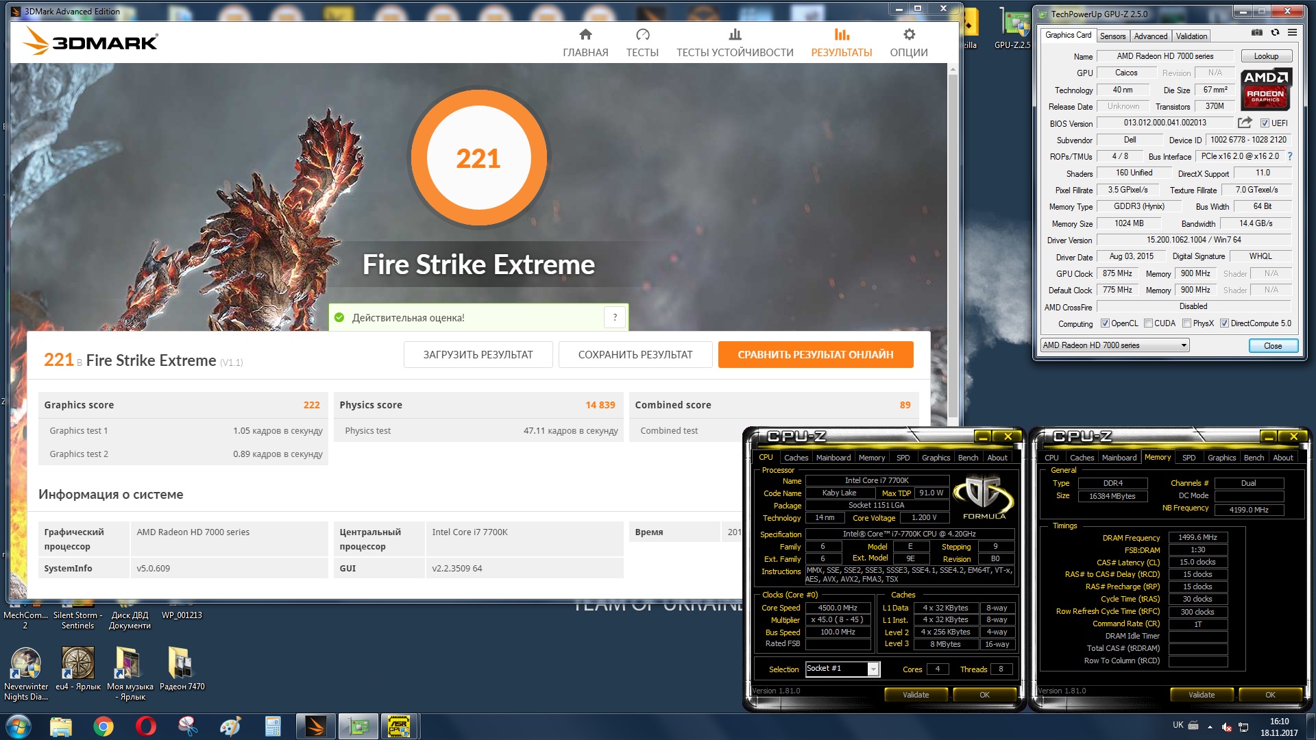Switch to Validation tab in GPU-Z
The height and width of the screenshot is (740, 1316).
[1191, 36]
